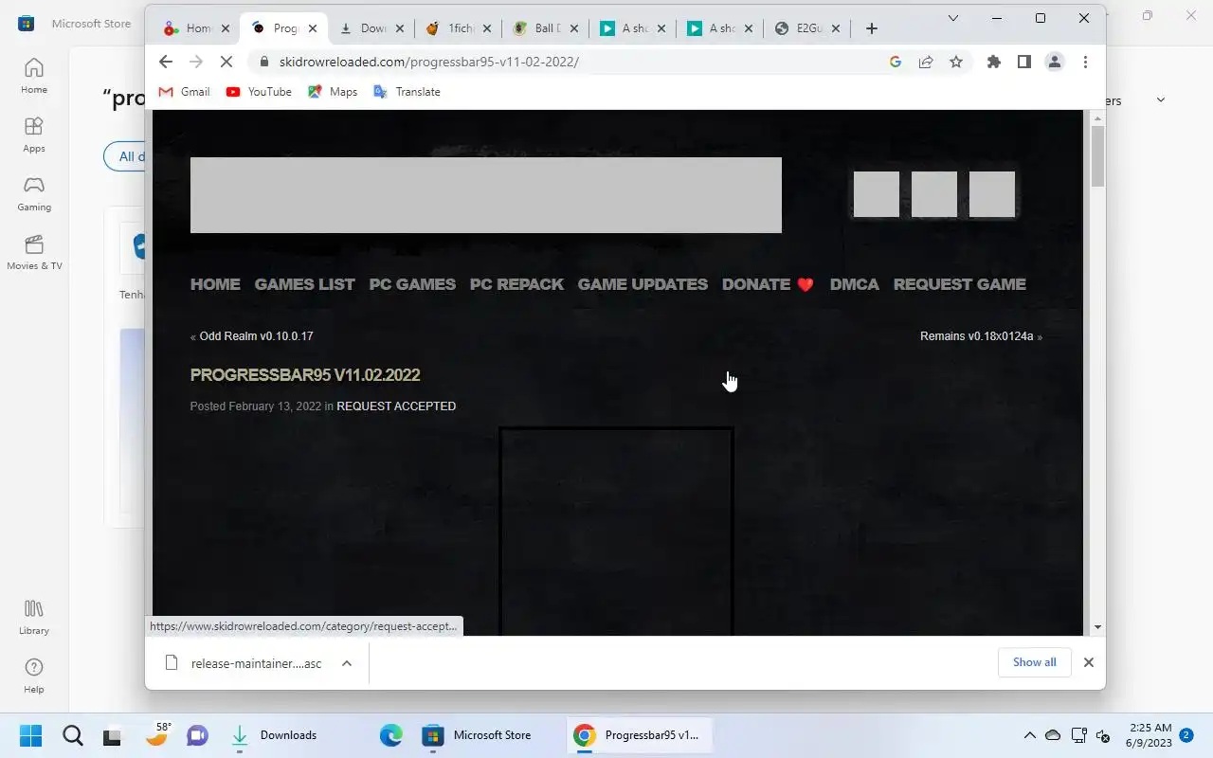Open YouTube bookmark
This screenshot has width=1213, height=758.
259,92
